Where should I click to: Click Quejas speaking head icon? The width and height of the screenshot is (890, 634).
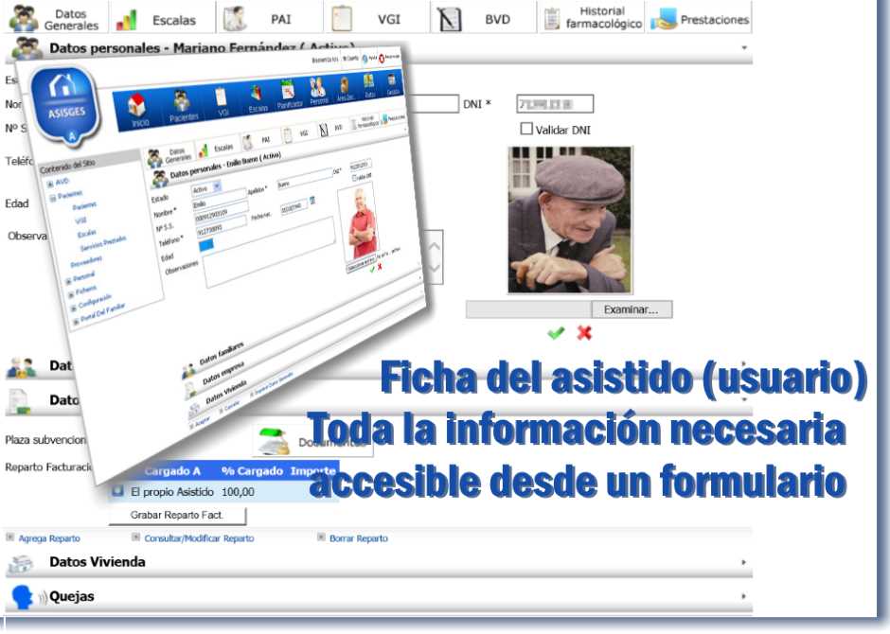(24, 596)
